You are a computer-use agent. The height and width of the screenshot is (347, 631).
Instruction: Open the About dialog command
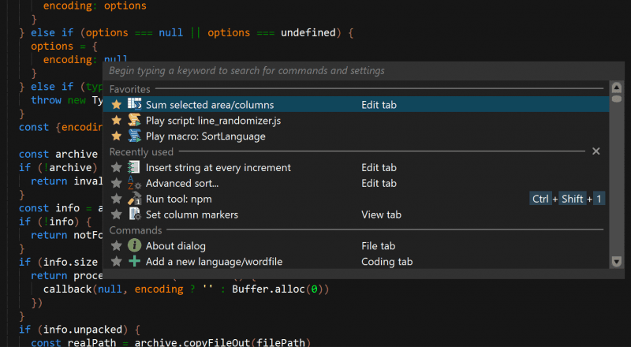pos(357,245)
